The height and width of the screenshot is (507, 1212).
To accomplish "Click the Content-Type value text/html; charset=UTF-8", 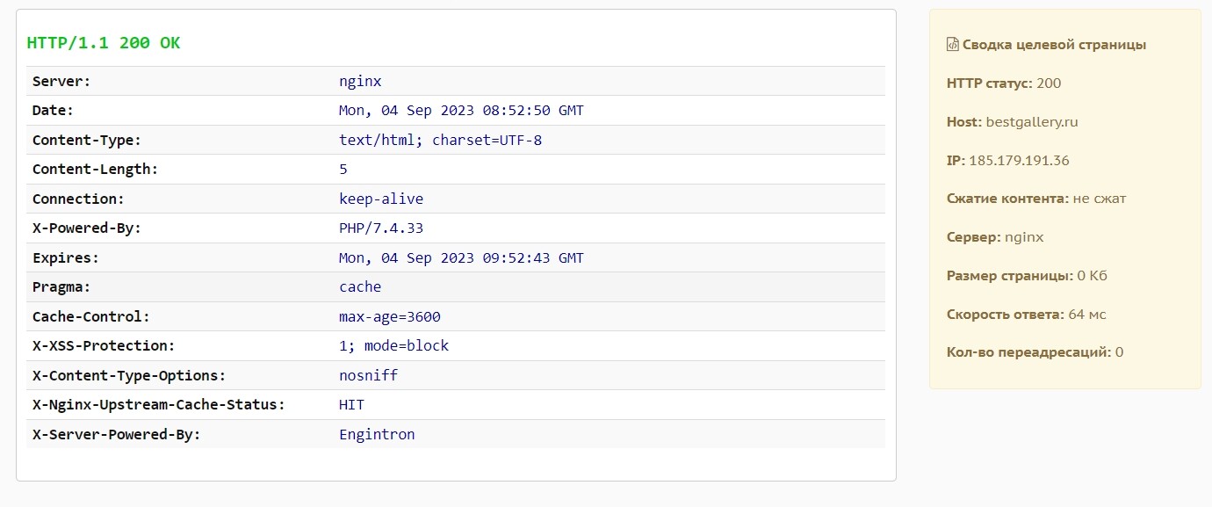I will 440,140.
